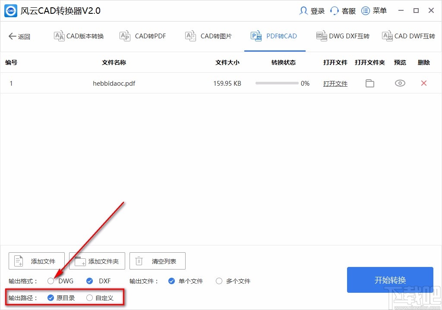Click the 打开文件 link for hebbidaoc.pdf
The width and height of the screenshot is (442, 310).
(x=335, y=84)
